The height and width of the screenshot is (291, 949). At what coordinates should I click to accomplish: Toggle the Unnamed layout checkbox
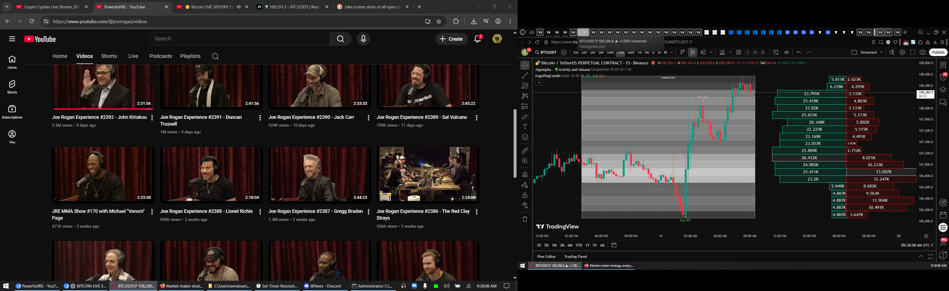(x=854, y=53)
